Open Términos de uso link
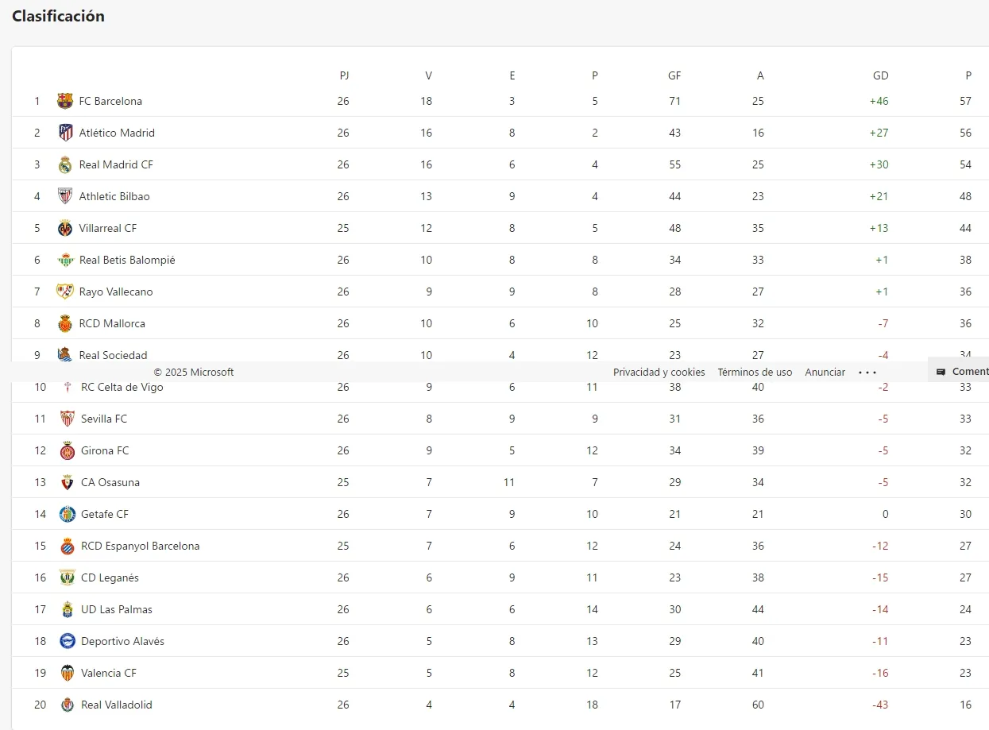 click(x=755, y=372)
